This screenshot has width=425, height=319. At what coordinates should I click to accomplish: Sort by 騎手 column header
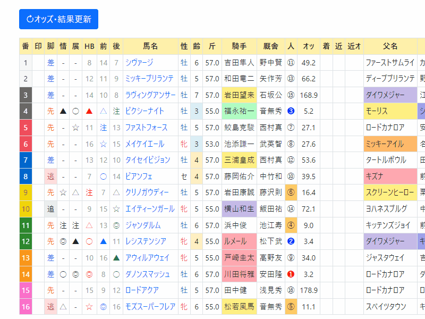tap(239, 46)
